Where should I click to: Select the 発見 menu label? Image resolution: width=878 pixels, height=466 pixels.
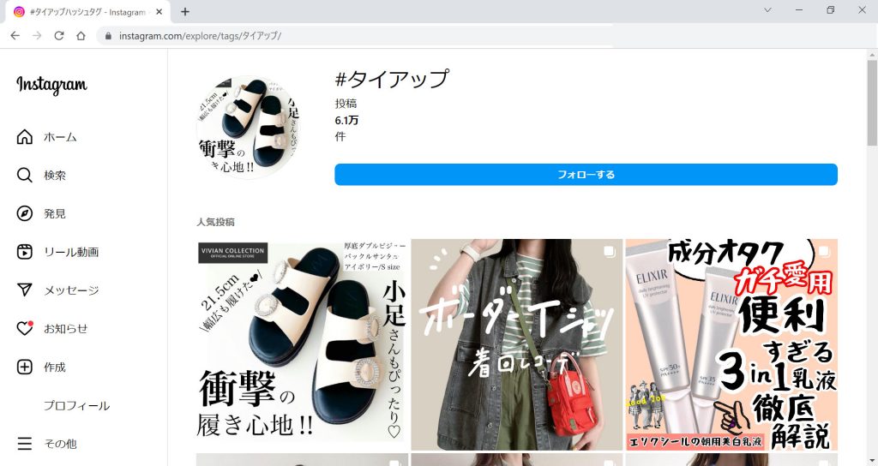[55, 213]
